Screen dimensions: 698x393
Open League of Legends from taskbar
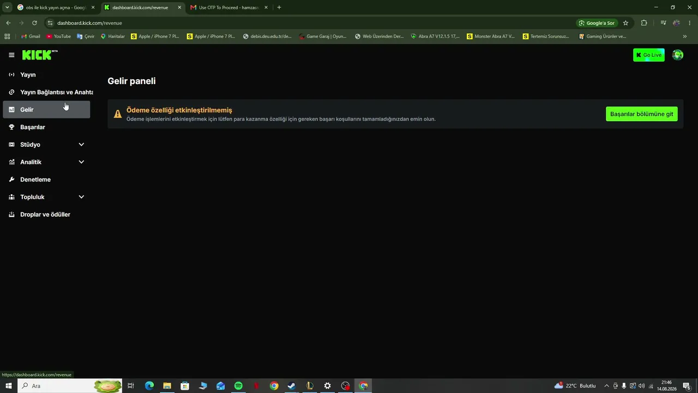coord(310,386)
